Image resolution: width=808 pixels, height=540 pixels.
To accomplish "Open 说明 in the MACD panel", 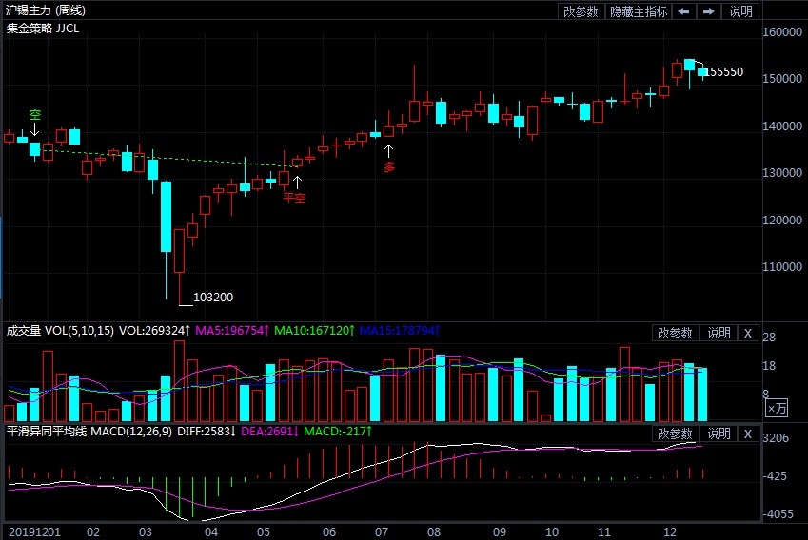I will tap(719, 434).
